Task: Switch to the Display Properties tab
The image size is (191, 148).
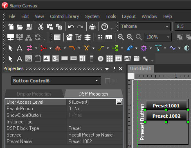Action: point(34,94)
